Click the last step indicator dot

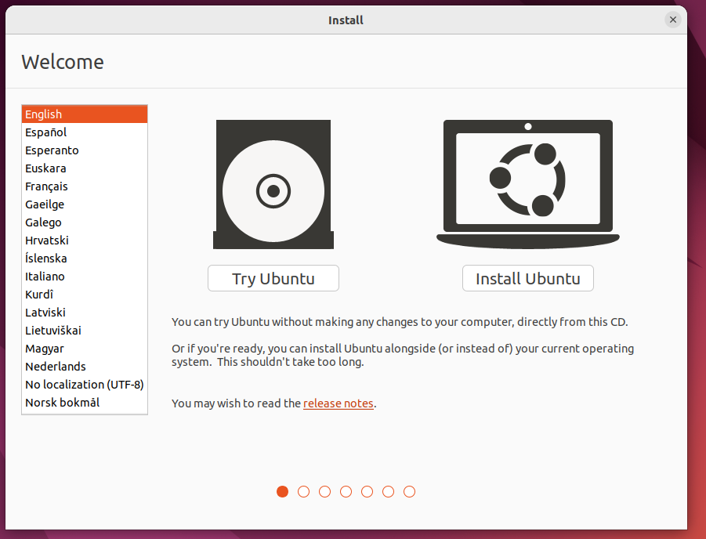coord(409,492)
